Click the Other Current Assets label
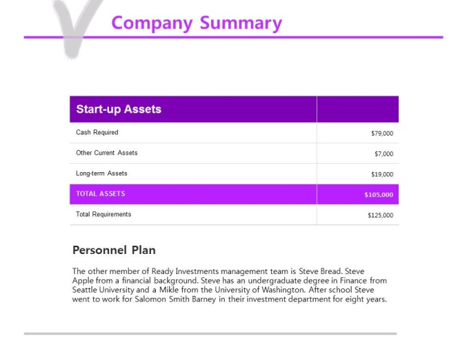Image resolution: width=469 pixels, height=351 pixels. 106,153
